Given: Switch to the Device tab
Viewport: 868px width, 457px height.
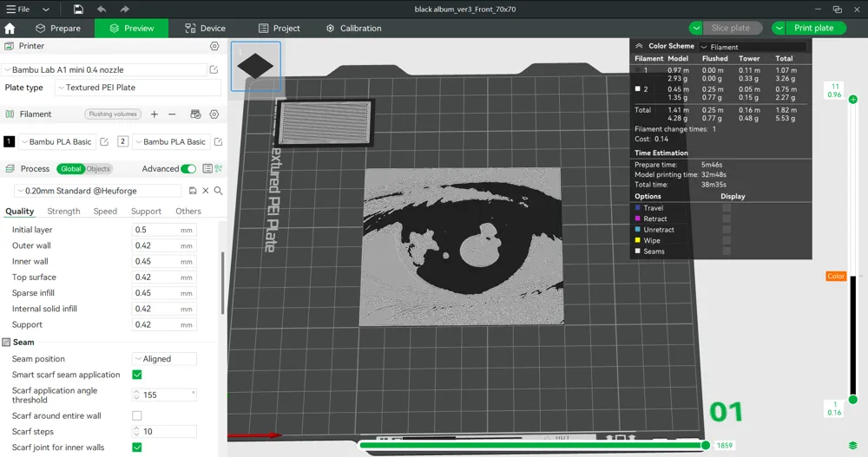Looking at the screenshot, I should (205, 29).
